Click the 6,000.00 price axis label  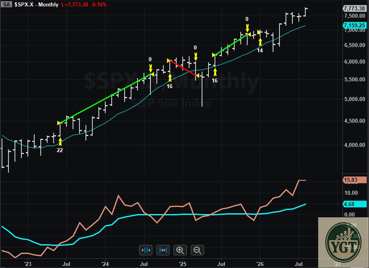[x=354, y=62]
